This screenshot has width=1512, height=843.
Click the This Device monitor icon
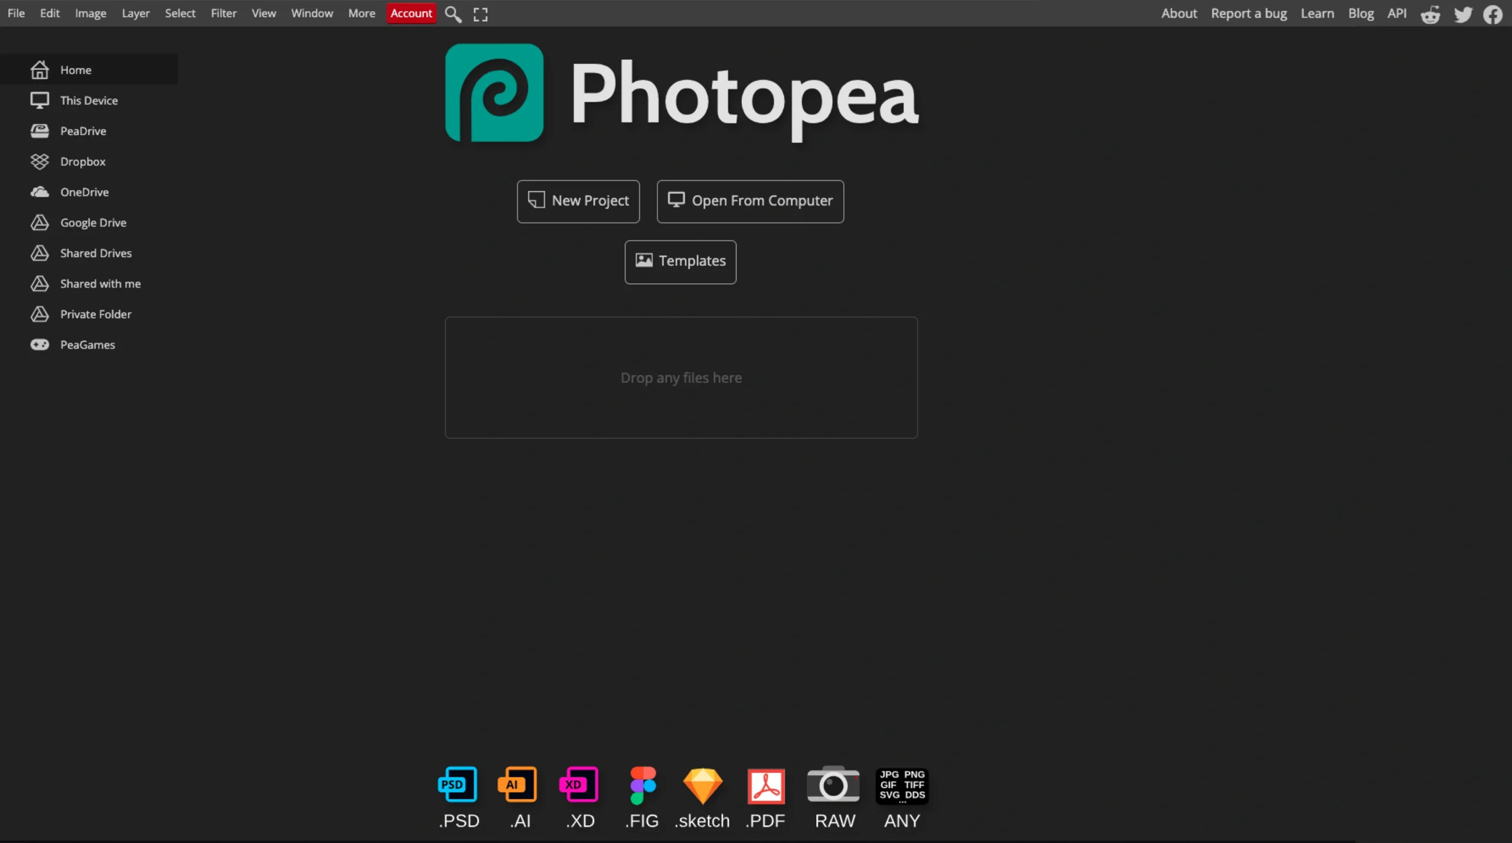pos(40,100)
